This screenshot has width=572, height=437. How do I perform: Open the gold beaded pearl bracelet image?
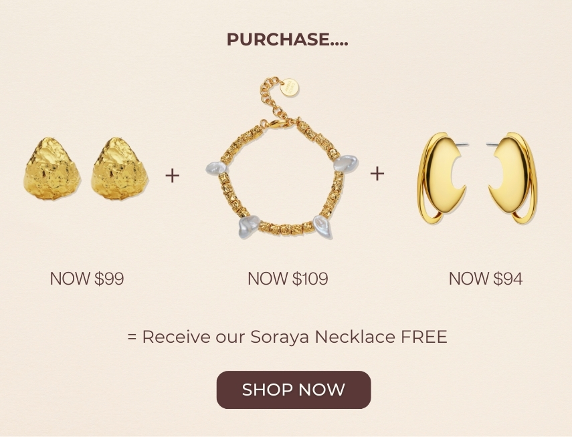282,158
